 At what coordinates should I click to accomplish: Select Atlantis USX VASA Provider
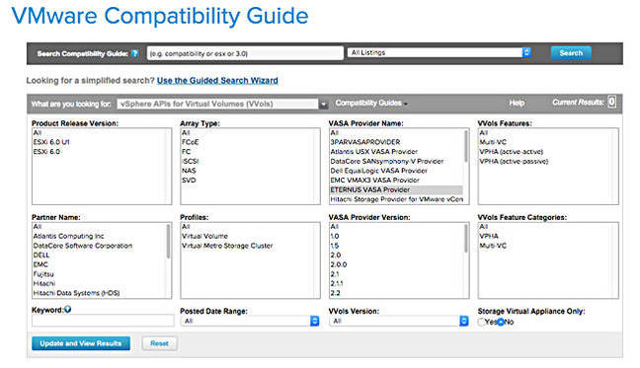pyautogui.click(x=374, y=152)
